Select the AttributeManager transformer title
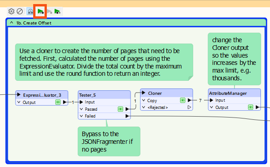Image resolution: width=270 pixels, height=167 pixels. click(228, 93)
